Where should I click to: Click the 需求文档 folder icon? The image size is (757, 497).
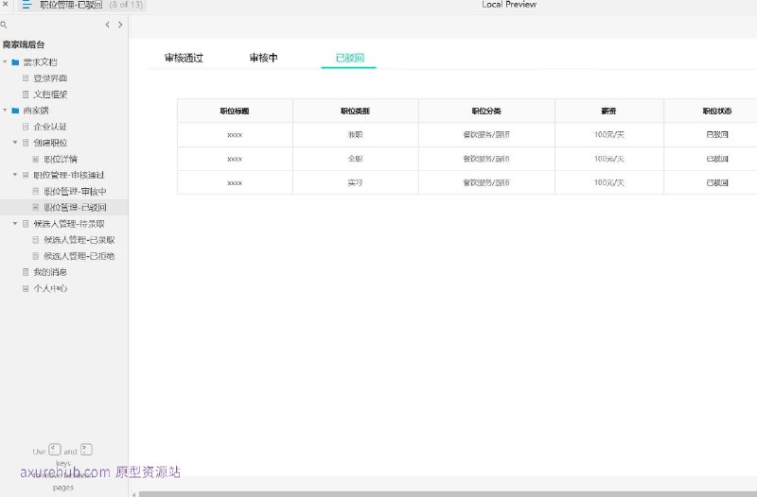[15, 62]
